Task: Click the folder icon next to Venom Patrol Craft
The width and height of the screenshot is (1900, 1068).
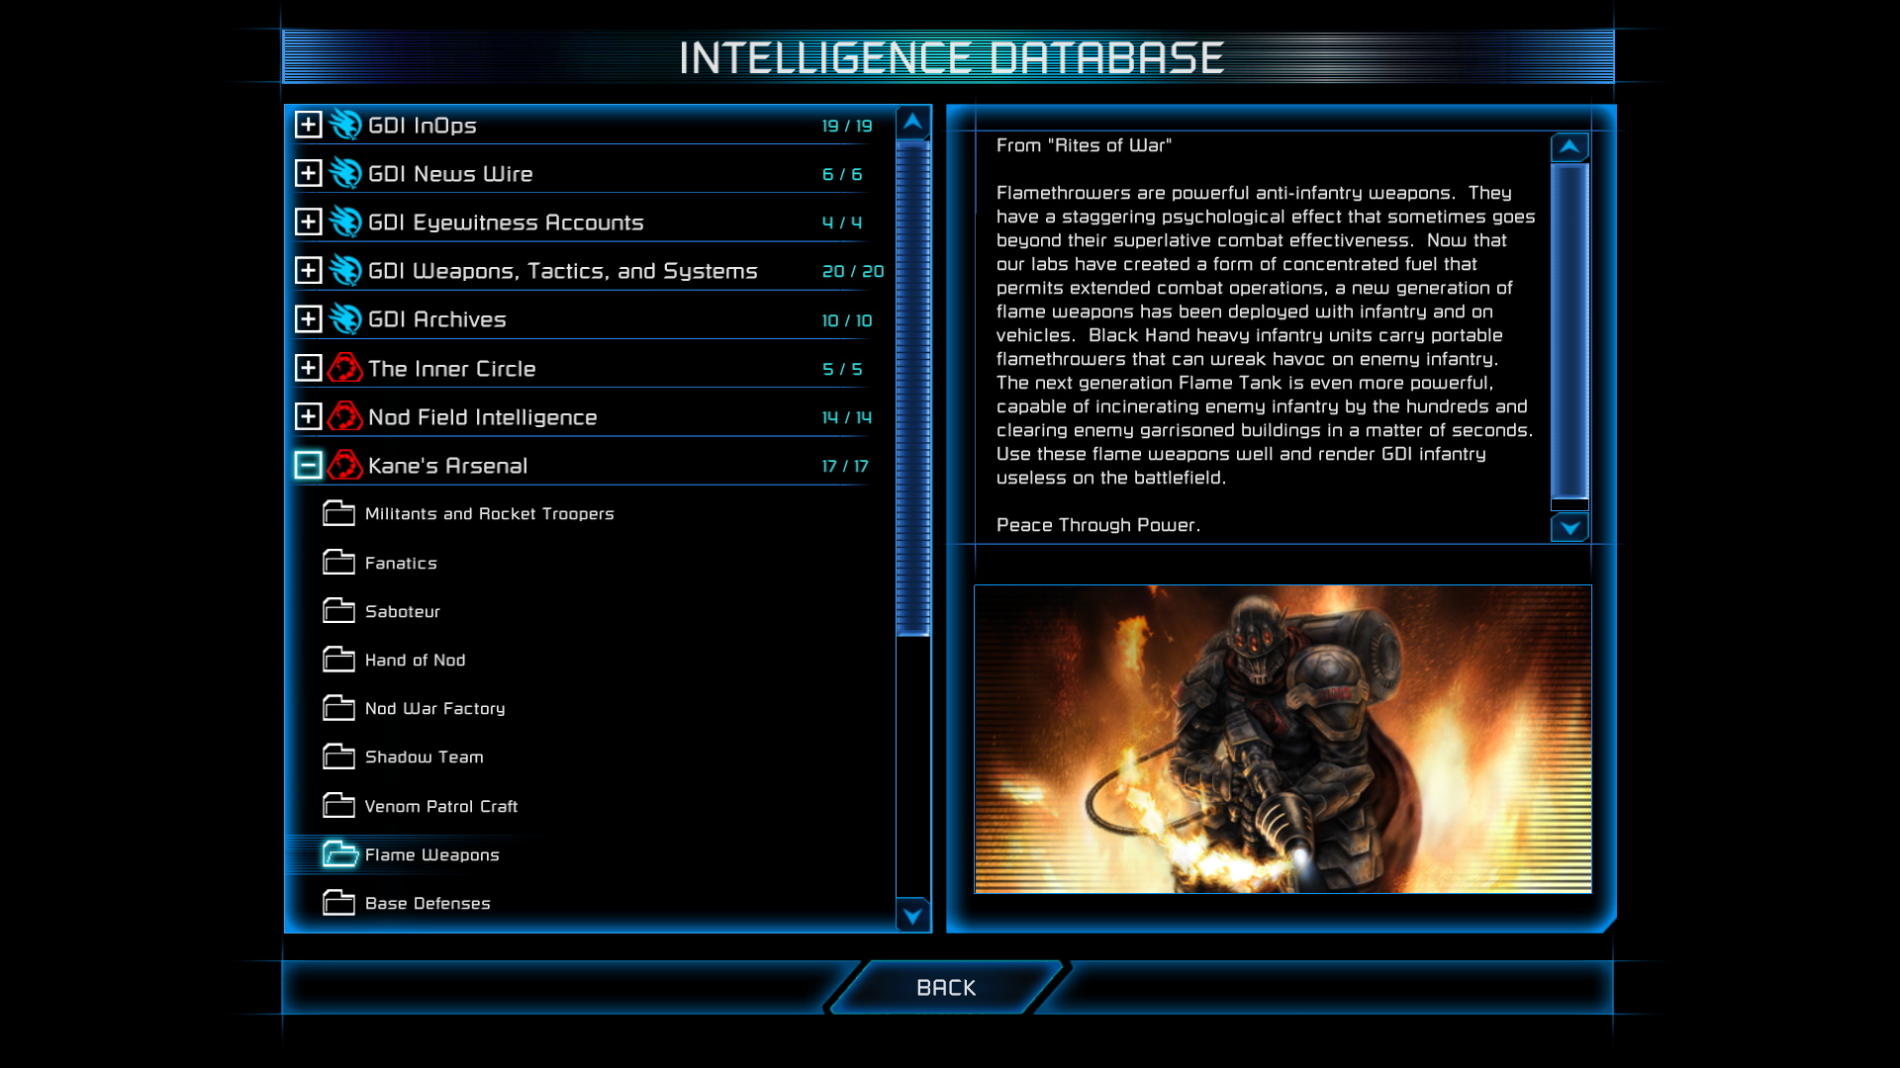Action: 338,806
